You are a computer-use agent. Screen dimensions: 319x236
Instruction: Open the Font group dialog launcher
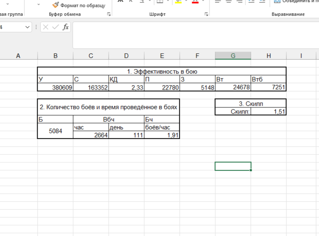206,14
